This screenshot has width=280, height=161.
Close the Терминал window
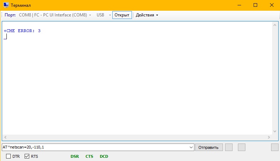click(x=271, y=5)
